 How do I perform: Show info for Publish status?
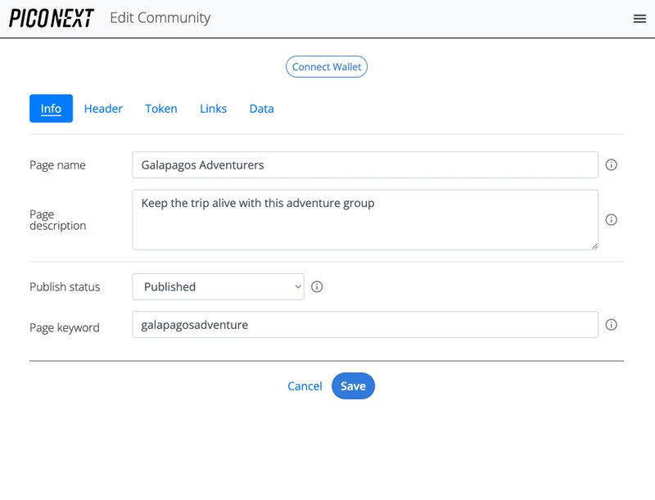pyautogui.click(x=317, y=286)
